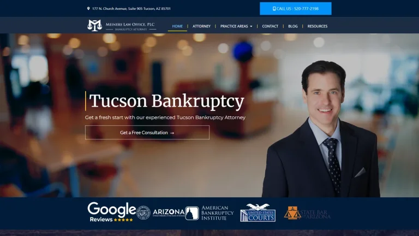Click the Arizona state seal logo
419x236 pixels.
pyautogui.click(x=143, y=213)
